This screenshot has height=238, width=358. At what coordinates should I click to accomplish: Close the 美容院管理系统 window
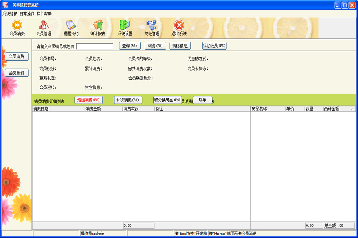[x=352, y=5]
